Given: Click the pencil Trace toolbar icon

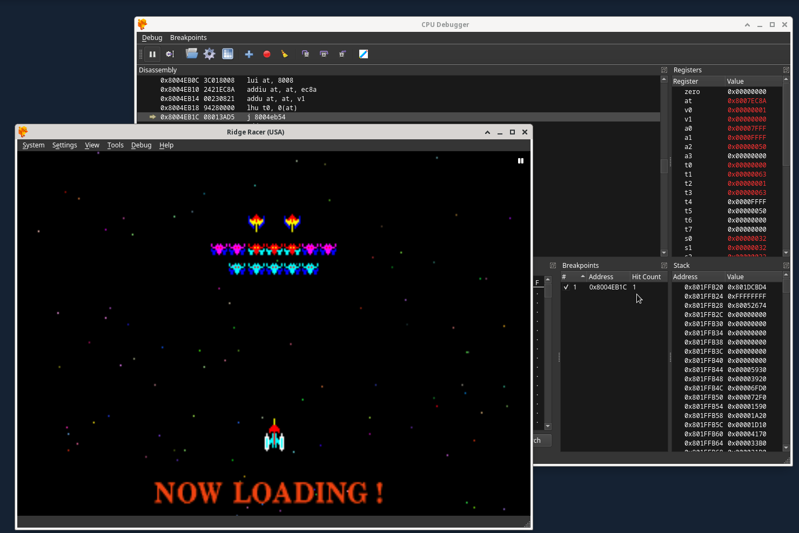Looking at the screenshot, I should pos(364,54).
